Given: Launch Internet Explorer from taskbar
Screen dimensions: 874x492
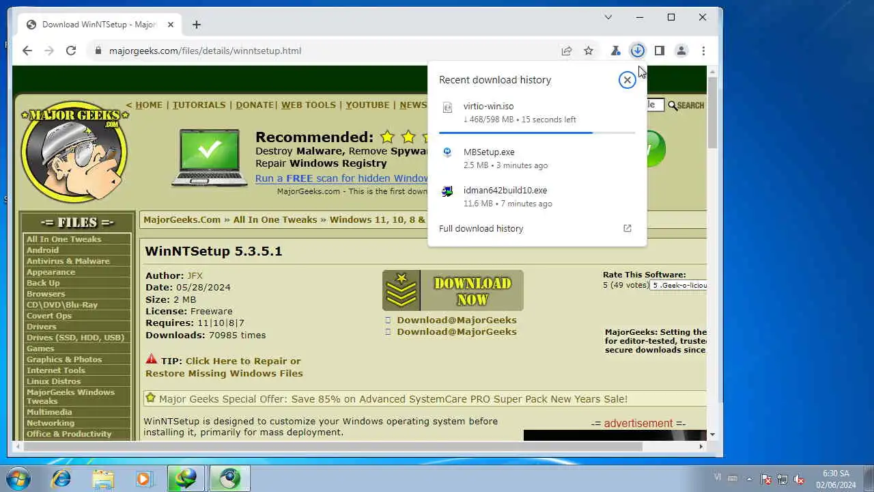Looking at the screenshot, I should (61, 478).
